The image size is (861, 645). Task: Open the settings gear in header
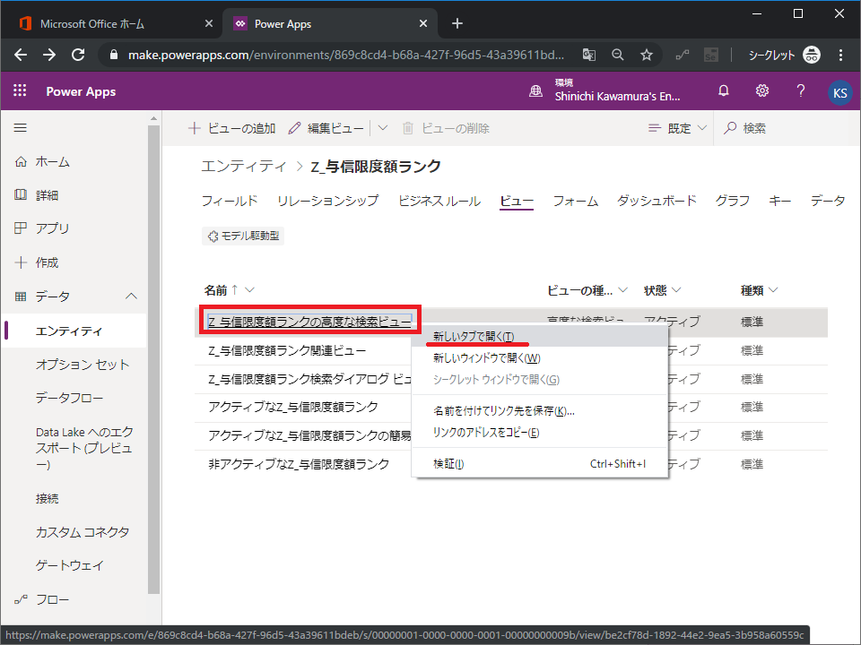click(762, 91)
